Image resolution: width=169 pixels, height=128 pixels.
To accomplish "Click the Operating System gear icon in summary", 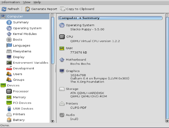I will pyautogui.click(x=62, y=25).
